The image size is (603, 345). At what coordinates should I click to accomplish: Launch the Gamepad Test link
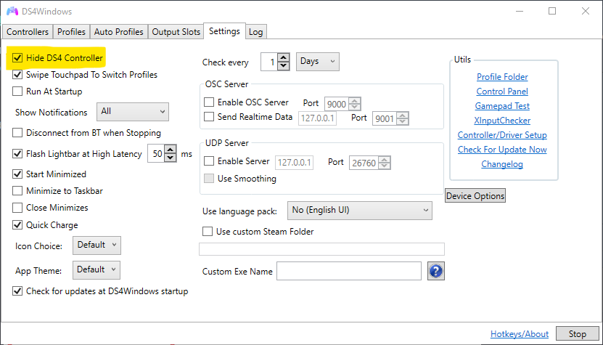coord(502,106)
